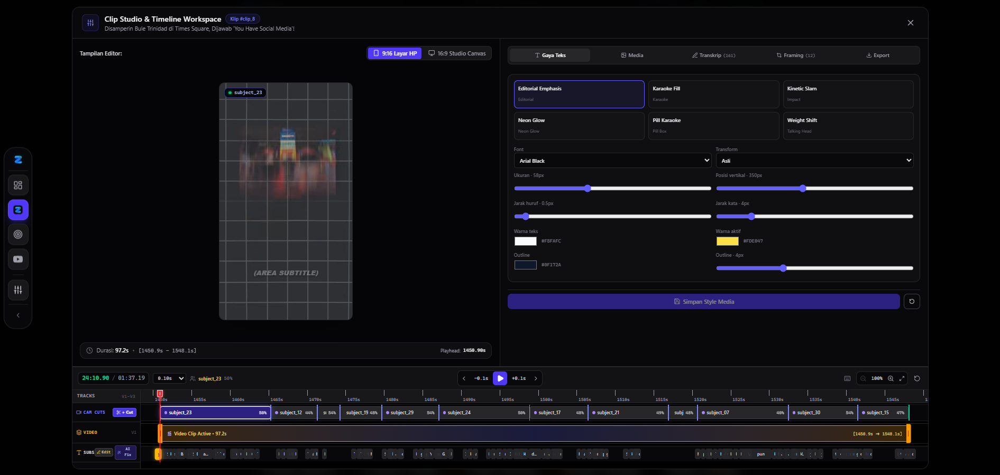Click the zoom out magnifier icon

point(863,378)
